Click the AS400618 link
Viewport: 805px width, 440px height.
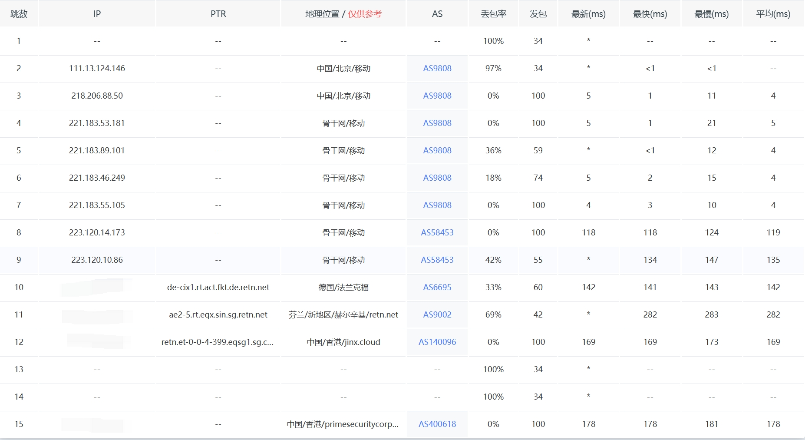[x=437, y=424]
